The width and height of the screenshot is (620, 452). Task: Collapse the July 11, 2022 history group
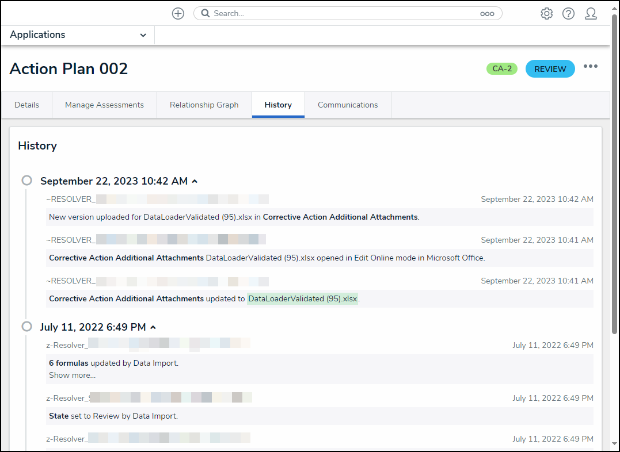pyautogui.click(x=153, y=327)
